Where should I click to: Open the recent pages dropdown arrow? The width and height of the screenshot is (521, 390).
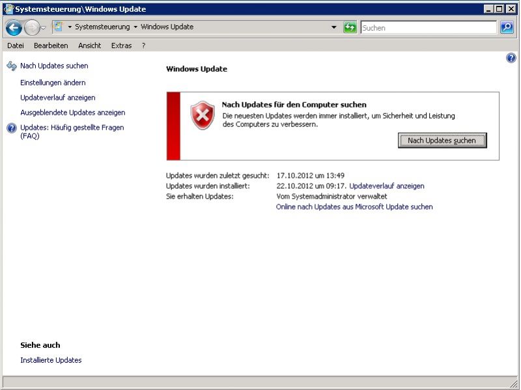point(44,28)
